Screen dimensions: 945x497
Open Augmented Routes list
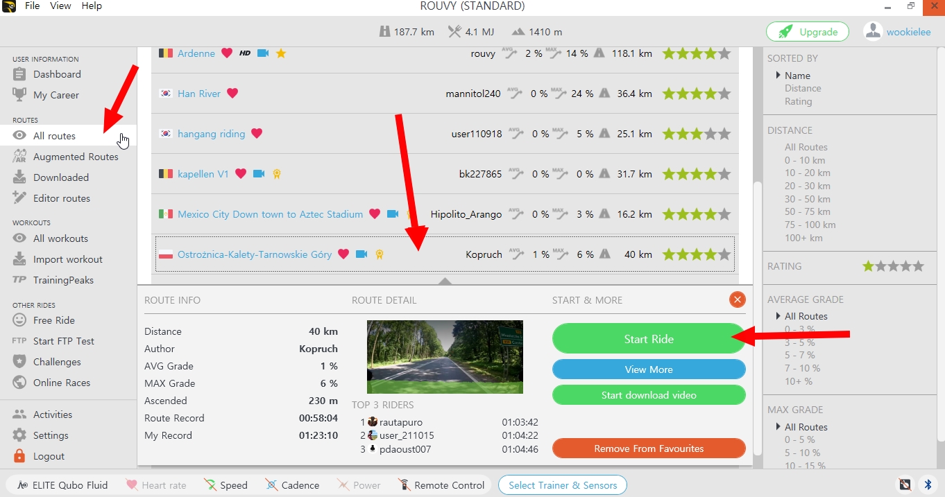(76, 157)
